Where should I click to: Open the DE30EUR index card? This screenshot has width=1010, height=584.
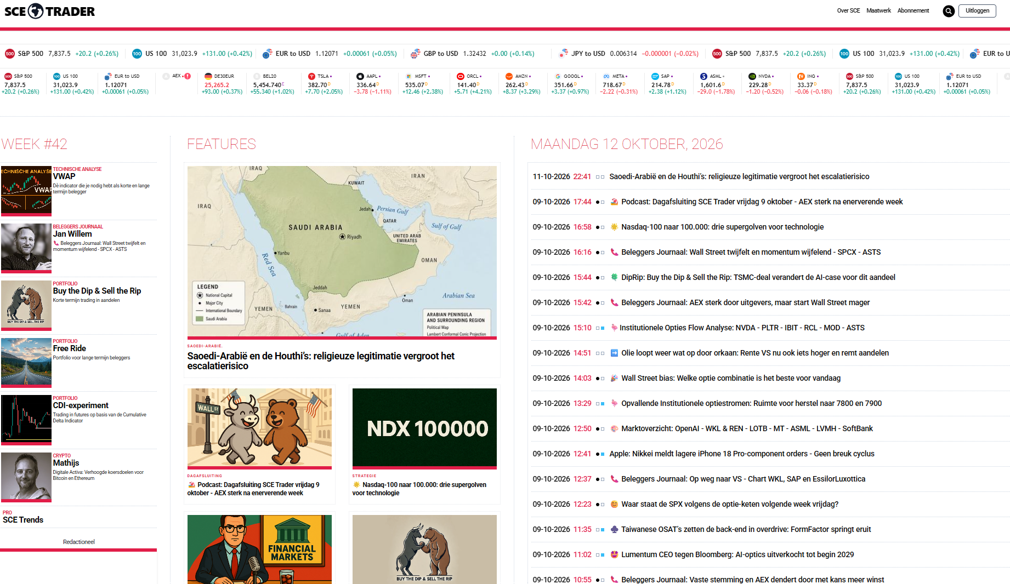223,84
